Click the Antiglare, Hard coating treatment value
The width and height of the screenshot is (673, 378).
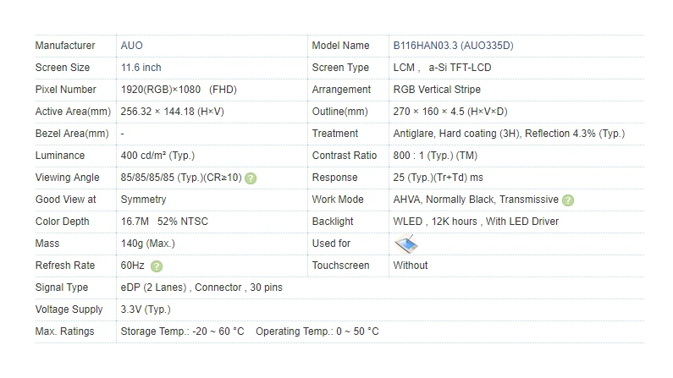click(509, 134)
